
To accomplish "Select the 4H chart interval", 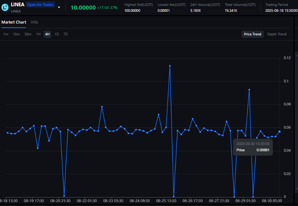I will pyautogui.click(x=47, y=34).
